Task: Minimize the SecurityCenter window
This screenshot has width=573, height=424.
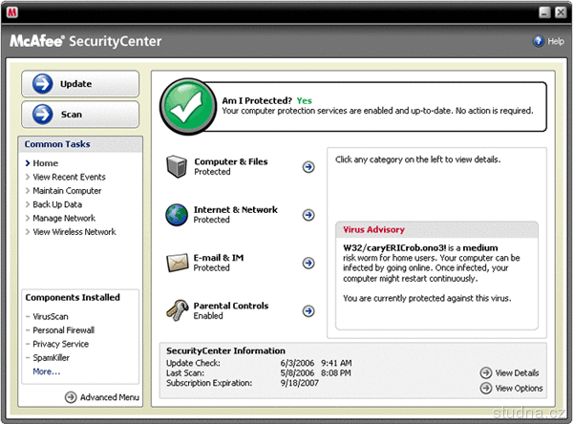Action: [x=544, y=12]
